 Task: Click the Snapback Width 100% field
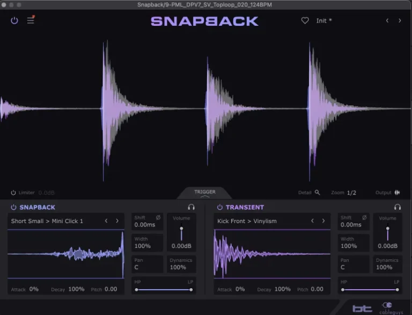147,242
